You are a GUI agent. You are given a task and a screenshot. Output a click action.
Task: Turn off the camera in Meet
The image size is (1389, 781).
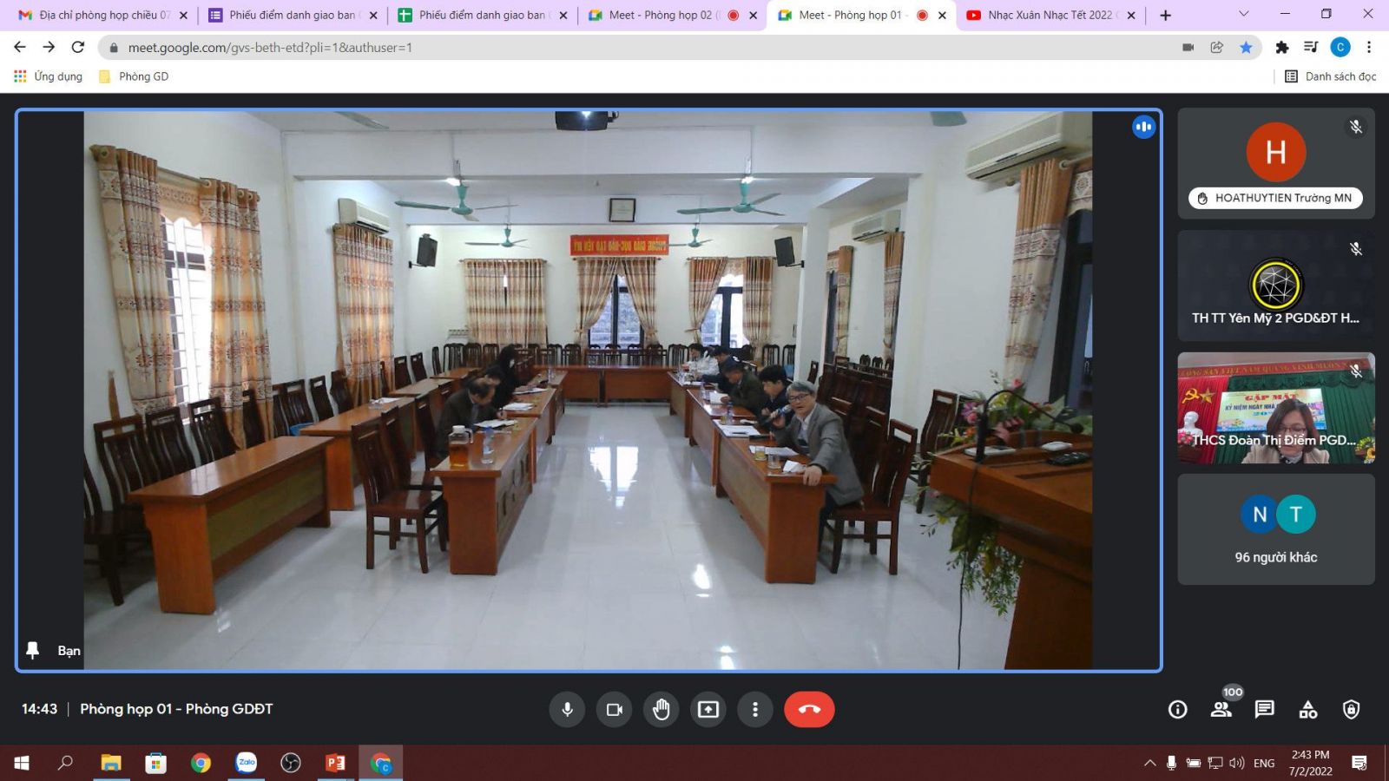click(615, 710)
